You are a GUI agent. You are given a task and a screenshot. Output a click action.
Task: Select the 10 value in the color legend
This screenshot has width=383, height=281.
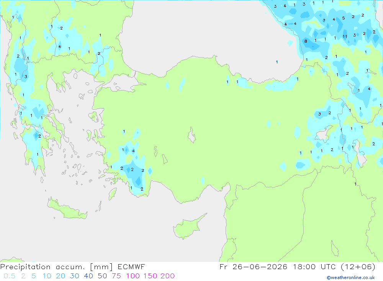click(x=47, y=276)
